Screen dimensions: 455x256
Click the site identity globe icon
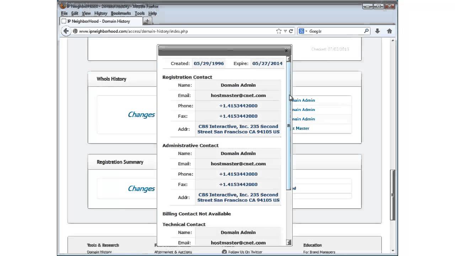[75, 31]
